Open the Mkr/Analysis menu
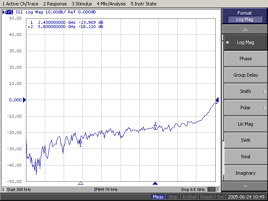 click(111, 4)
